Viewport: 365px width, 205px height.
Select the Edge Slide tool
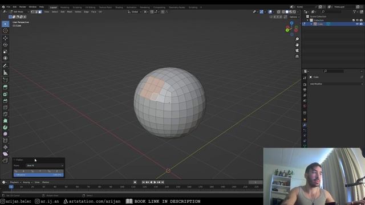[x=5, y=141]
